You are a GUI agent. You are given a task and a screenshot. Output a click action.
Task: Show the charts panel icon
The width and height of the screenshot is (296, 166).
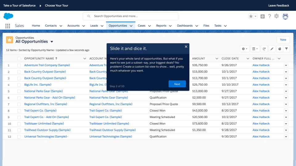tap(280, 49)
